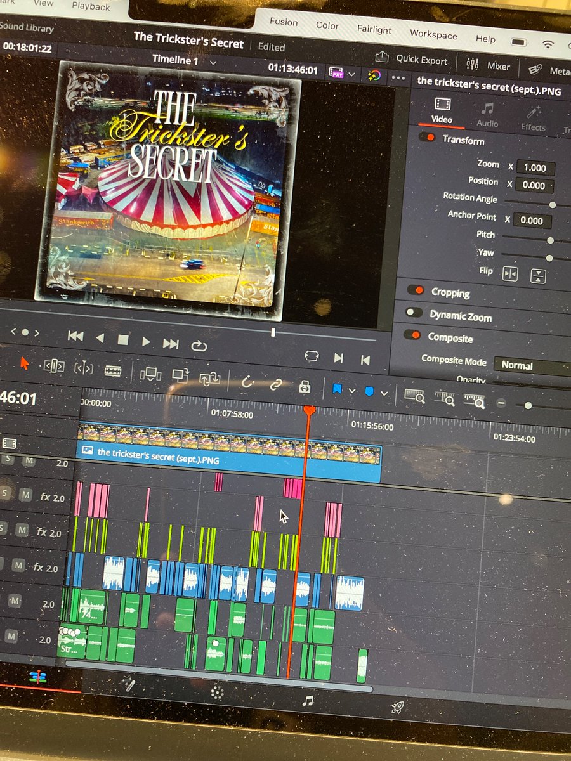Adjust the Rotation Angle slider

[x=553, y=205]
